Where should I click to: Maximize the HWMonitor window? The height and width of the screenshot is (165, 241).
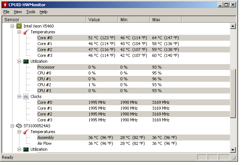tap(226, 5)
